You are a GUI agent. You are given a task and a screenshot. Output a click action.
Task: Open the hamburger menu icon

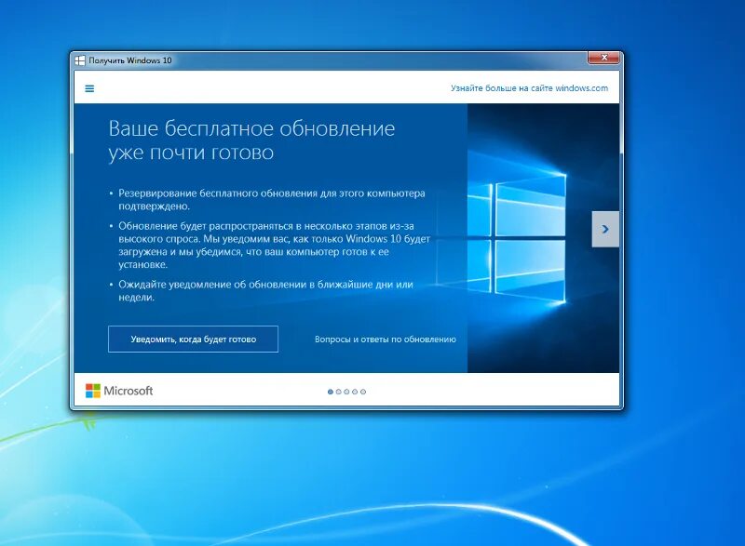pyautogui.click(x=89, y=88)
